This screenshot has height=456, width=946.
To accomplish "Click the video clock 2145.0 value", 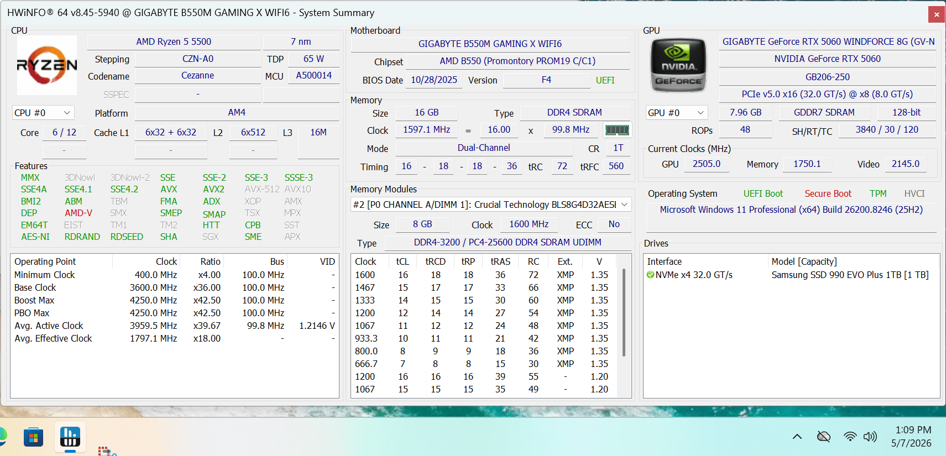I will (x=906, y=164).
